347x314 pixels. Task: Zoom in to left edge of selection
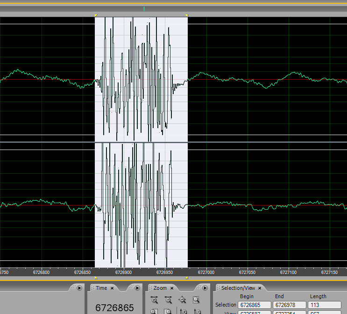[155, 311]
